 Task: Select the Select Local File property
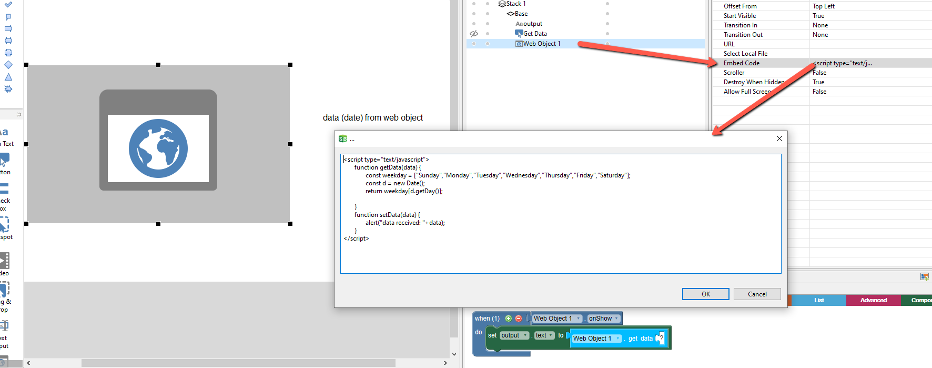click(x=822, y=54)
